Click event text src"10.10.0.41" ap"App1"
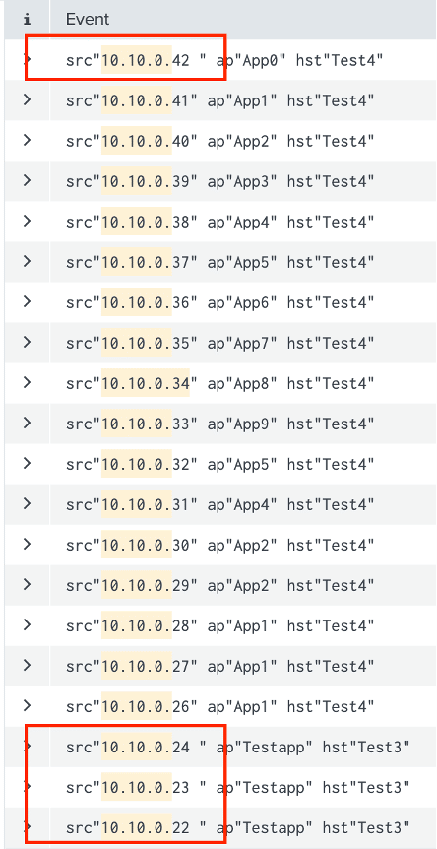437x849 pixels. point(220,100)
